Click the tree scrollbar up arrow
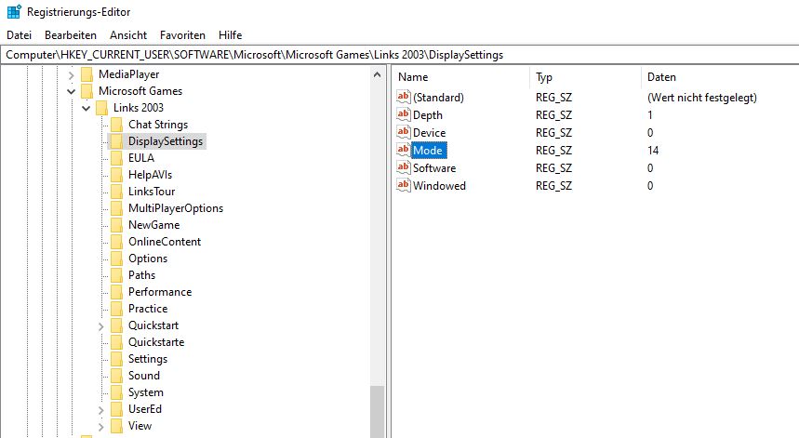The height and width of the screenshot is (438, 799). click(x=377, y=75)
